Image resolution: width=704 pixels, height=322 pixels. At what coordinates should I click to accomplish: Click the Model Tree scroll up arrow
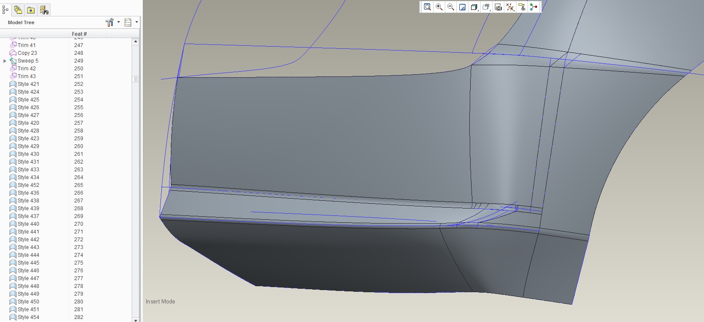(135, 41)
